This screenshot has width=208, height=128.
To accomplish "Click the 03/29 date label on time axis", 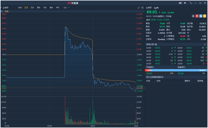I will click(49, 126).
